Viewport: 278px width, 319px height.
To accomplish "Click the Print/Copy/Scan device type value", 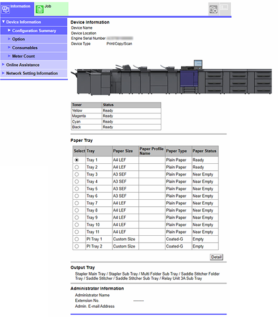I will coord(119,44).
